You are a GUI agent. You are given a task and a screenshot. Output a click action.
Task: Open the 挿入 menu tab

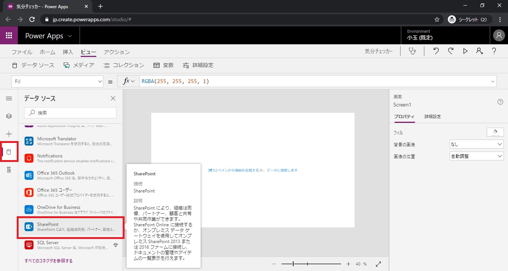(68, 52)
